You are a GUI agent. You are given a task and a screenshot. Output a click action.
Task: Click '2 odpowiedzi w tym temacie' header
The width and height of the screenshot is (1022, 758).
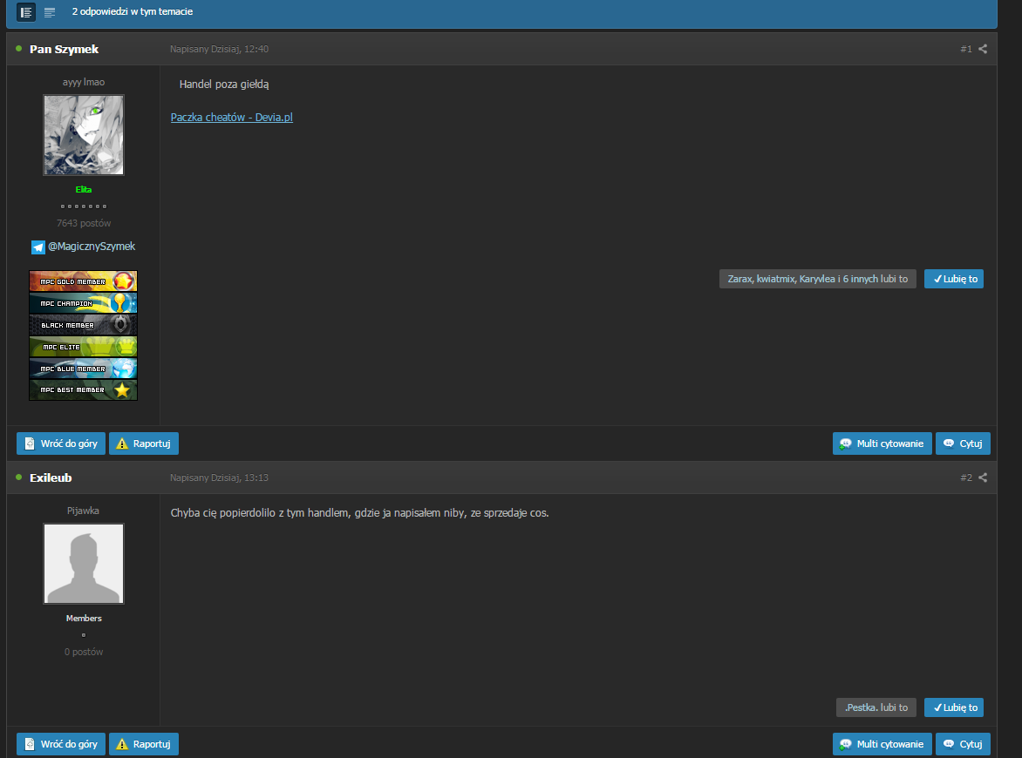(133, 11)
